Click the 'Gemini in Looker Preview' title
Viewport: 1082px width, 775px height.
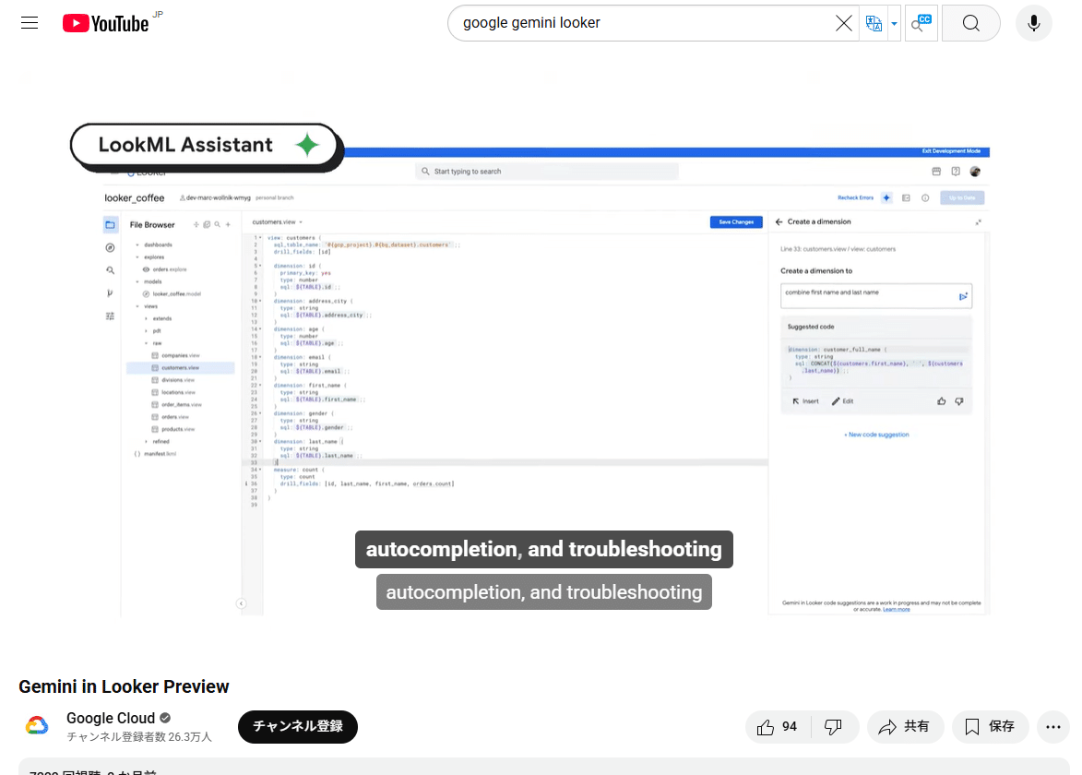[124, 686]
